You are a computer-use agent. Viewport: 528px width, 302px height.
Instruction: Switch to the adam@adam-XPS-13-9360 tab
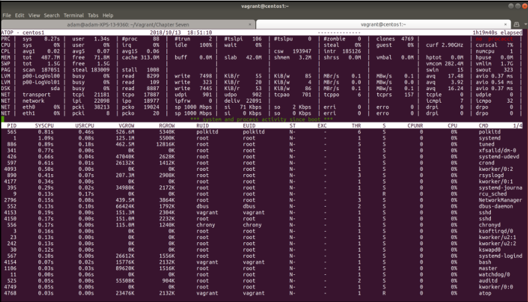tap(128, 25)
